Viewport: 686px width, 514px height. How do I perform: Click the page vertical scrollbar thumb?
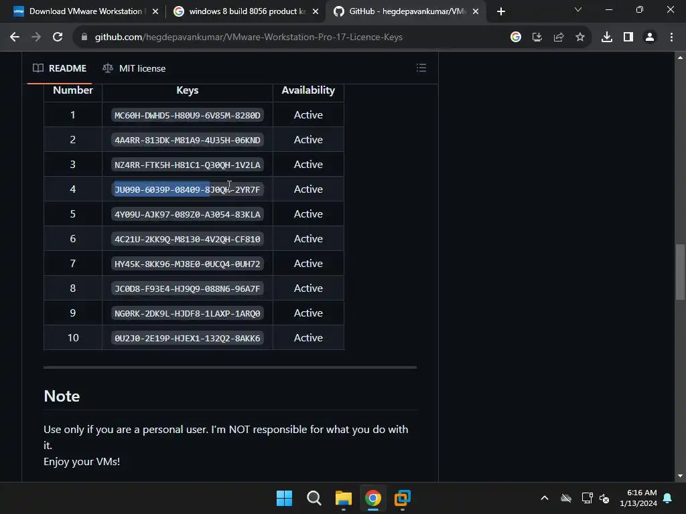[x=680, y=272]
